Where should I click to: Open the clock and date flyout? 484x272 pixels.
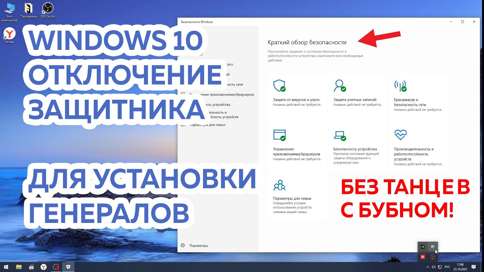(x=460, y=267)
